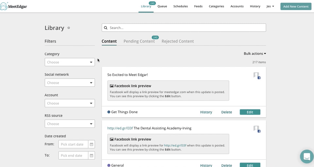This screenshot has width=314, height=167.
Task: Click in the Search field
Action: pos(184,28)
